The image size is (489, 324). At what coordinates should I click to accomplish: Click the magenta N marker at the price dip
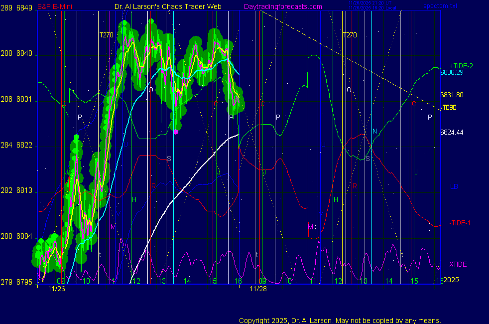pyautogui.click(x=176, y=132)
